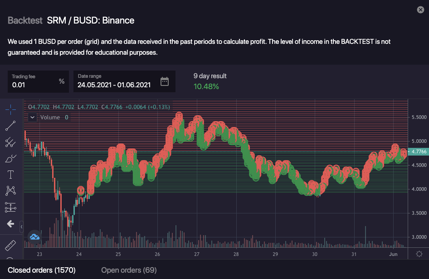Screen dimensions: 429x279
Task: Select the pattern drawing tool
Action: [10, 191]
